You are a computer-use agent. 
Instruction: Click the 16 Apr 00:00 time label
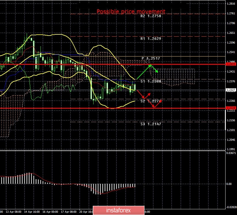[x=50, y=212]
